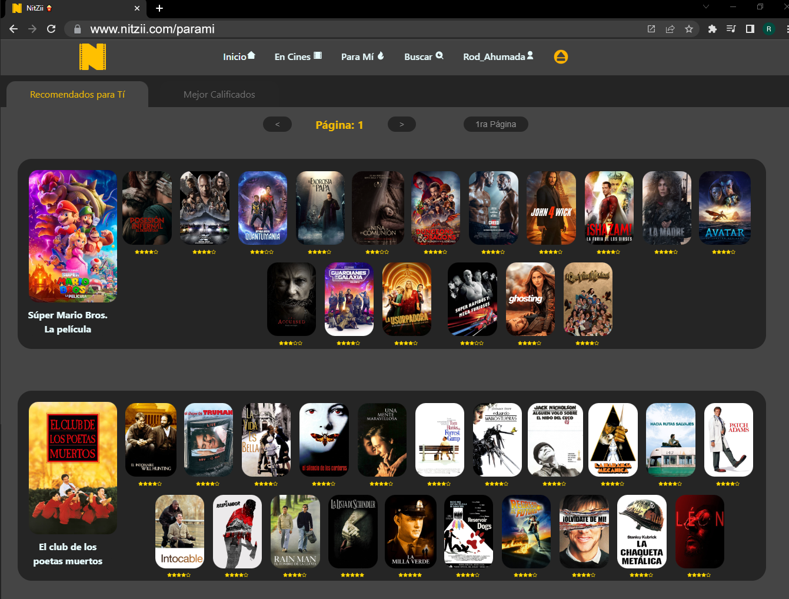Switch to the Mejor Calificados tab
Image resolution: width=789 pixels, height=599 pixels.
tap(219, 95)
